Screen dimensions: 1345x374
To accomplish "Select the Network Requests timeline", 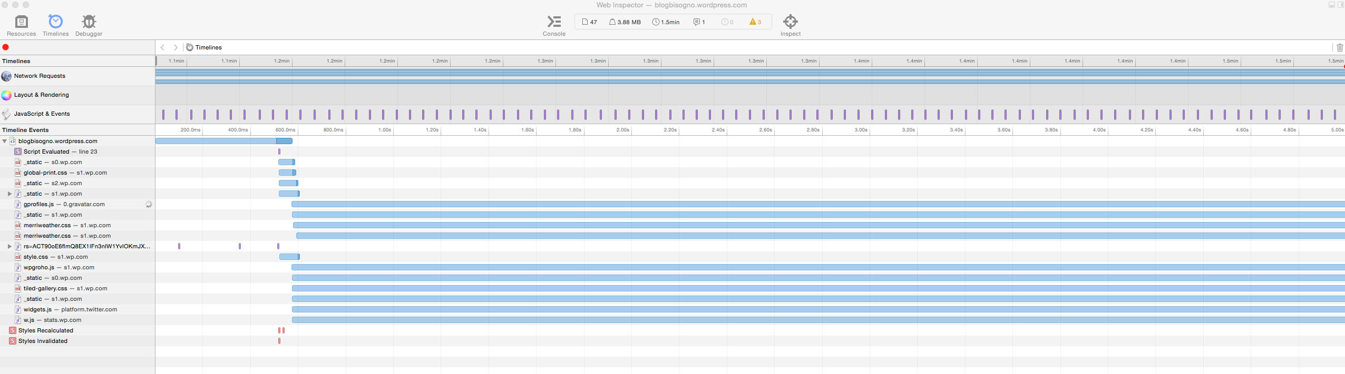I will (40, 76).
